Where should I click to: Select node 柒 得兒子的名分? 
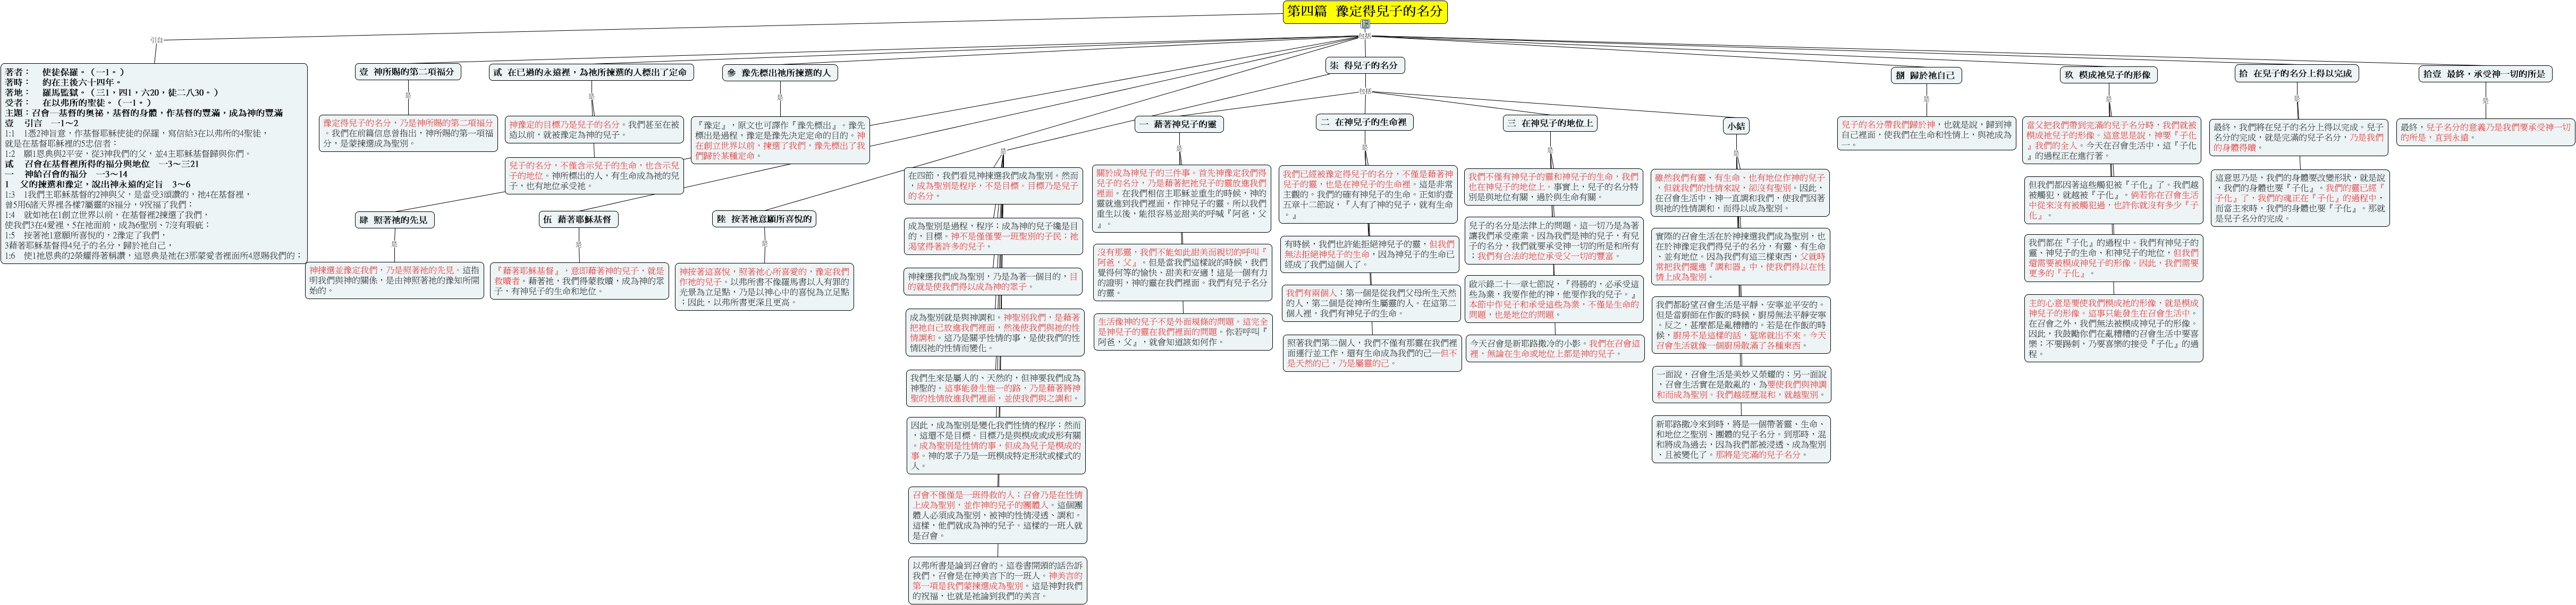[x=1365, y=65]
